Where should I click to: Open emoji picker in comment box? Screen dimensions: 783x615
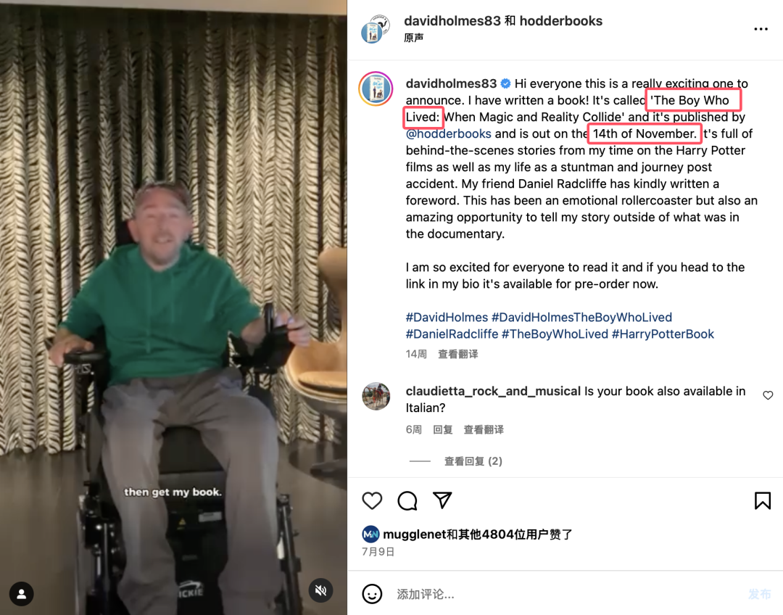point(372,594)
